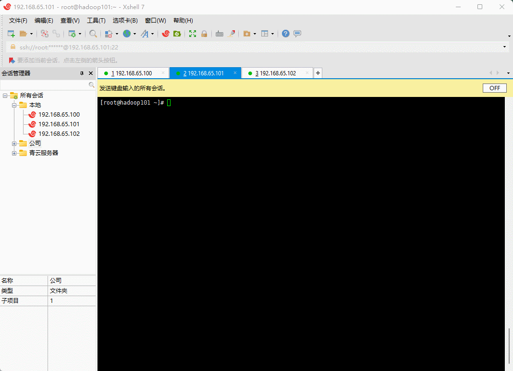The width and height of the screenshot is (513, 371).
Task: Expand the 公司 folder node
Action: pos(14,144)
